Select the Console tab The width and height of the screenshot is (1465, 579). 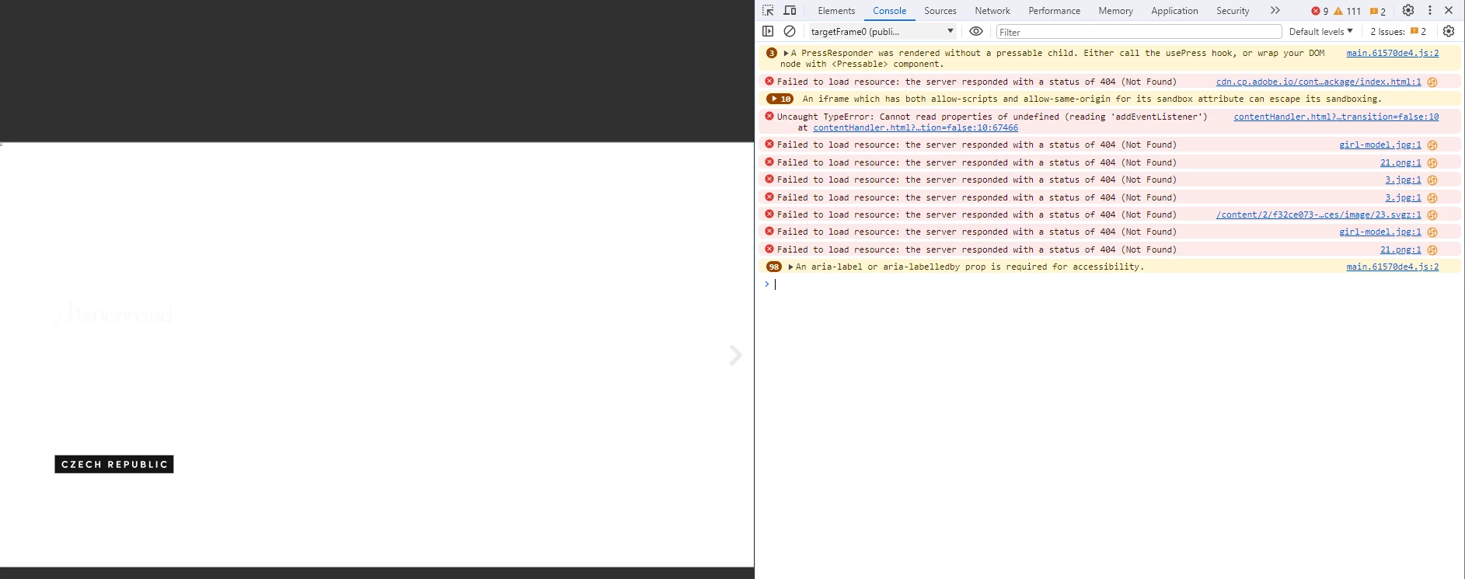[x=889, y=11]
